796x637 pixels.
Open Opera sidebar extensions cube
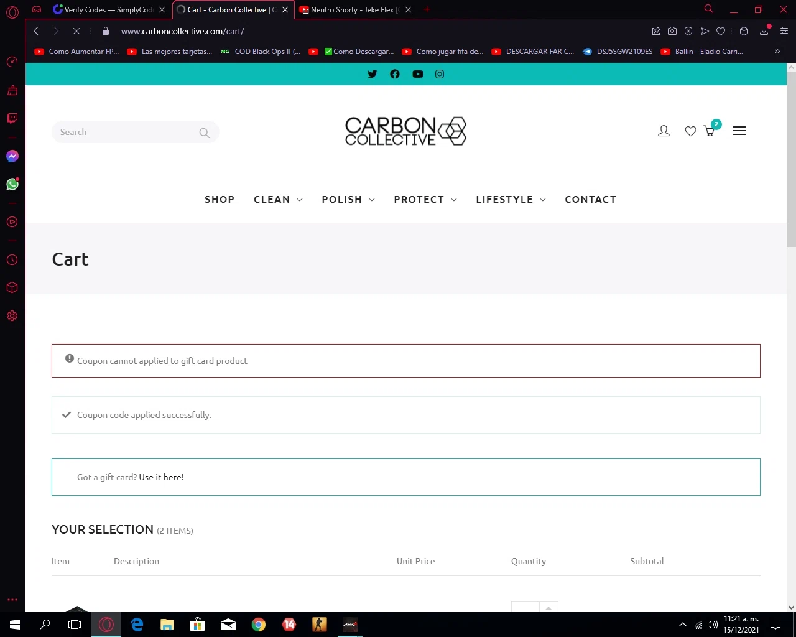[x=12, y=288]
